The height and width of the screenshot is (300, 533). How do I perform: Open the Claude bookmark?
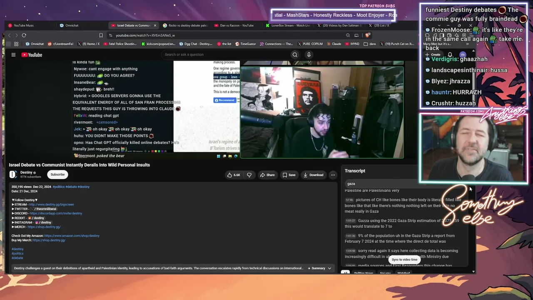334,44
